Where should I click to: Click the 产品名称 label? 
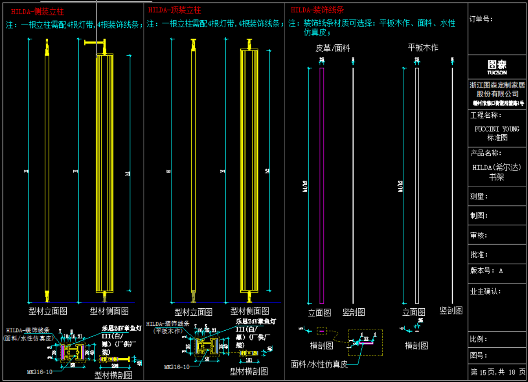[486, 153]
